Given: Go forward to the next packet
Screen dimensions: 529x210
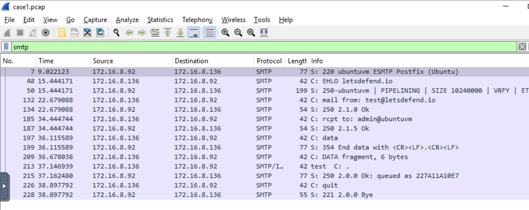Looking at the screenshot, I should 142,33.
